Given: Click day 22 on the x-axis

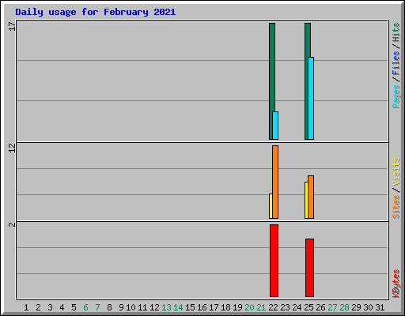Looking at the screenshot, I should pyautogui.click(x=273, y=307).
